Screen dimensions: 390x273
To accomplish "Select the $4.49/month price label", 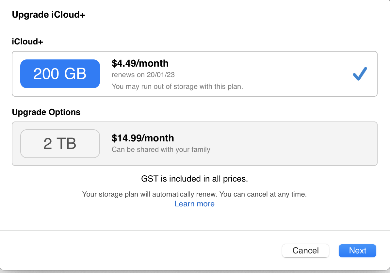I will [x=140, y=63].
